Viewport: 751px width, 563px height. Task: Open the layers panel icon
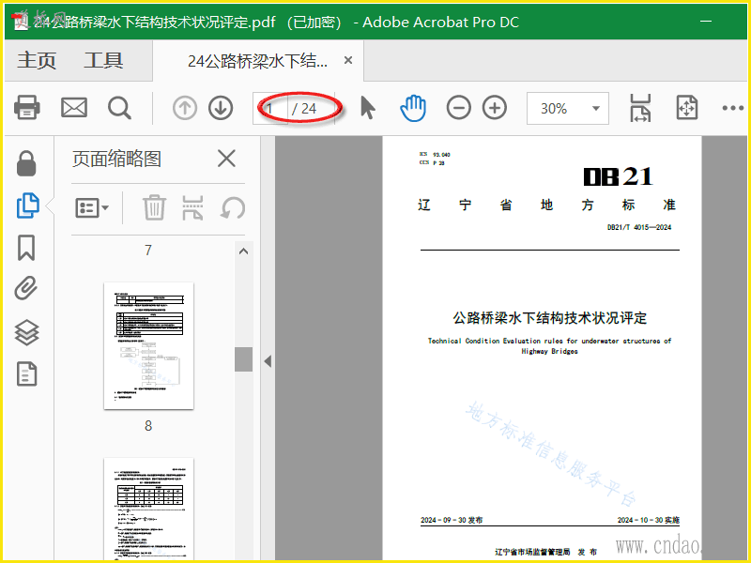click(x=27, y=332)
